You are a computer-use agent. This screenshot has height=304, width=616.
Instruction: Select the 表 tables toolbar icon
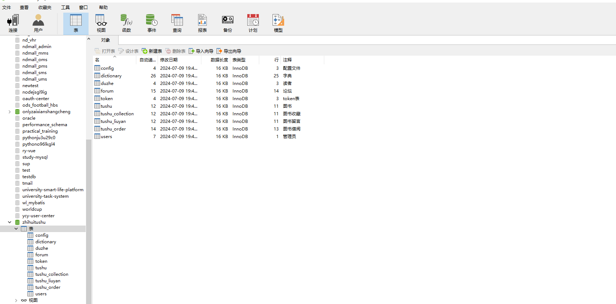pos(76,23)
